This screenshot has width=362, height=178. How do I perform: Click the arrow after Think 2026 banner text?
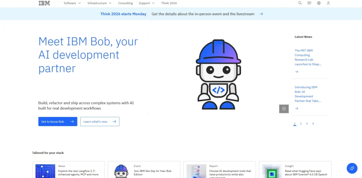tap(261, 14)
